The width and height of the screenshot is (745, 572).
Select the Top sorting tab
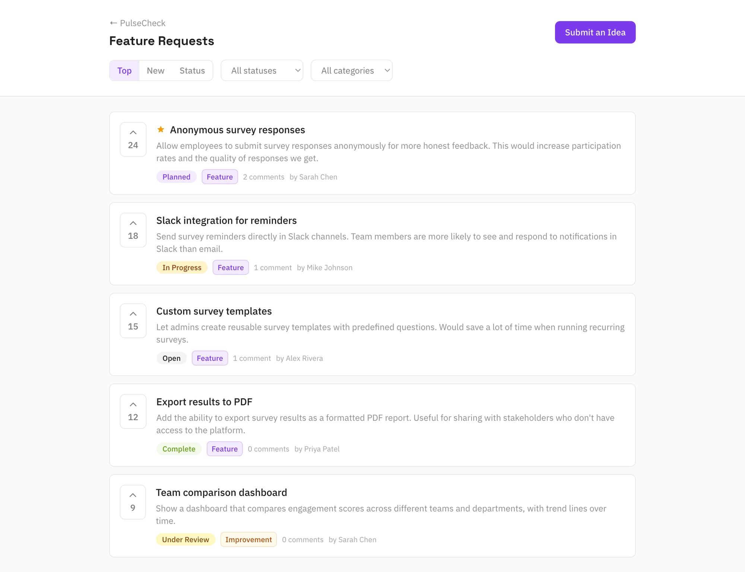click(x=124, y=70)
